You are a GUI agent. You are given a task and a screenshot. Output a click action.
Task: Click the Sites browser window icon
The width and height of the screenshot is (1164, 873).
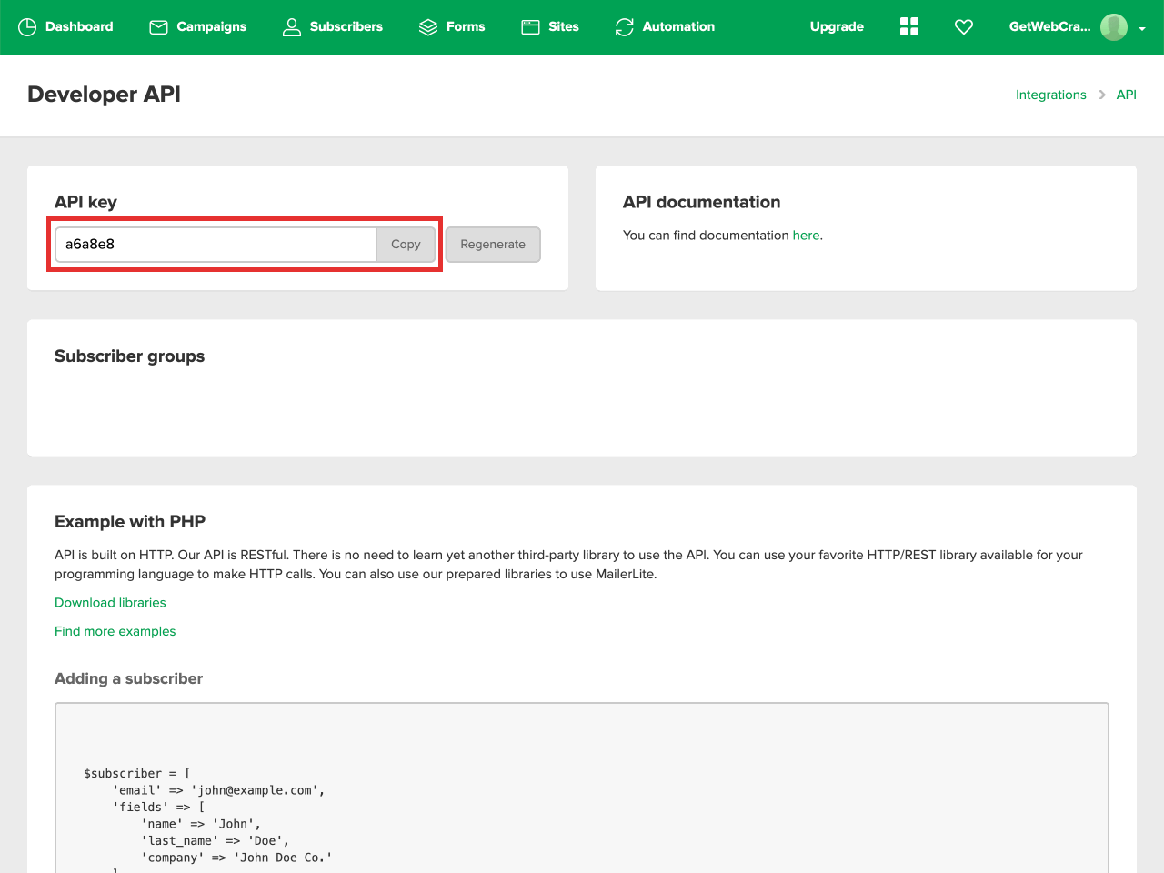pyautogui.click(x=530, y=27)
